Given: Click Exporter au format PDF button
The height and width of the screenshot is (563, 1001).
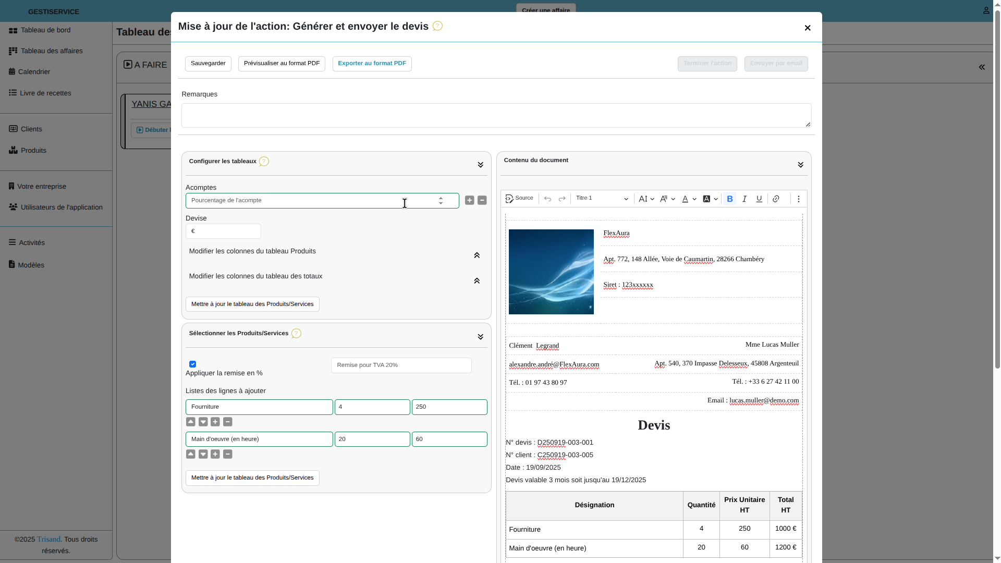Looking at the screenshot, I should 372,64.
